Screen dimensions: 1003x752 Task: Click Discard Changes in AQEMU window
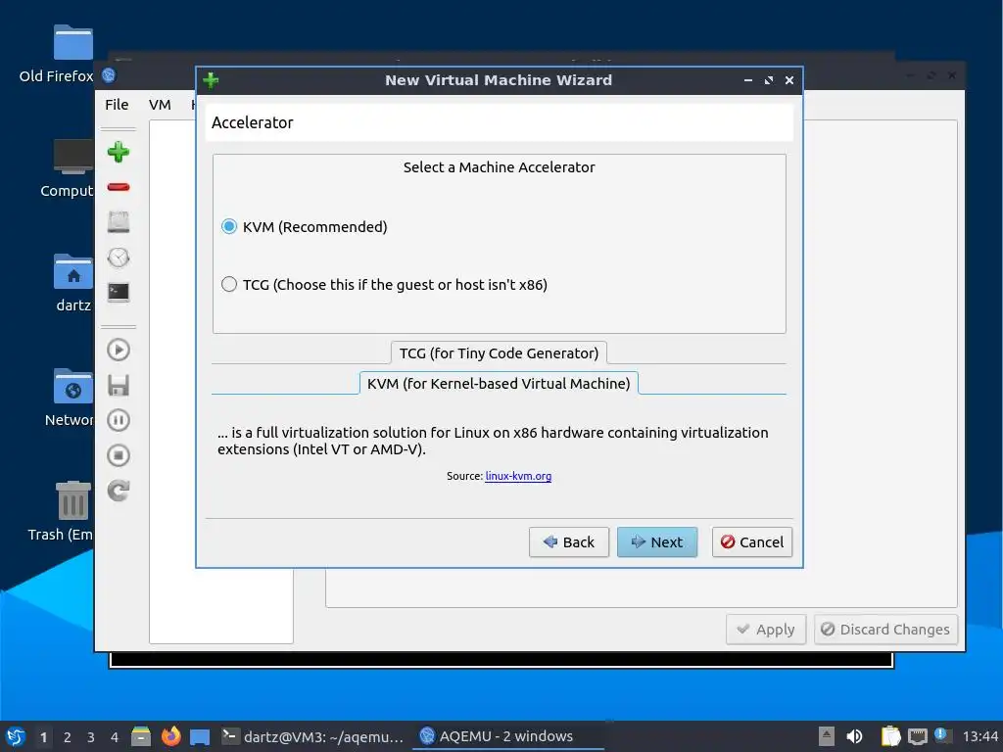point(885,630)
